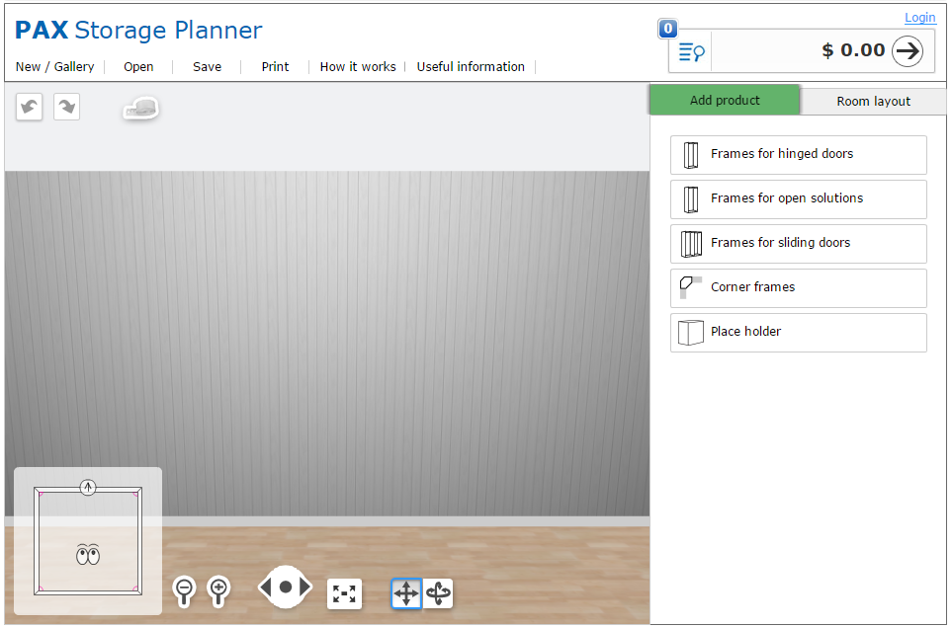952x627 pixels.
Task: Click the up arrow marker on minimap
Action: pos(88,487)
